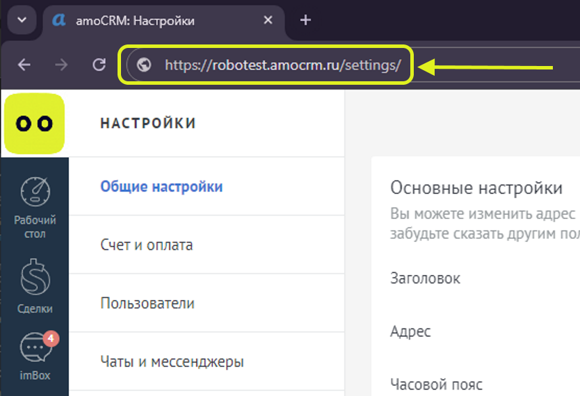Close the amoCRM: Настройки tab
Viewport: 580px width, 396px height.
click(268, 20)
